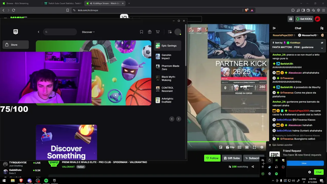This screenshot has height=184, width=327.
Task: Open File Explorer from the taskbar
Action: coord(13,180)
